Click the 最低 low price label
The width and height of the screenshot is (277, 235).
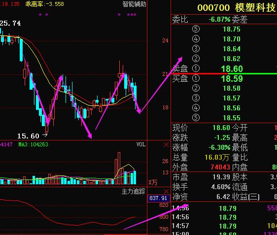[x=240, y=147]
